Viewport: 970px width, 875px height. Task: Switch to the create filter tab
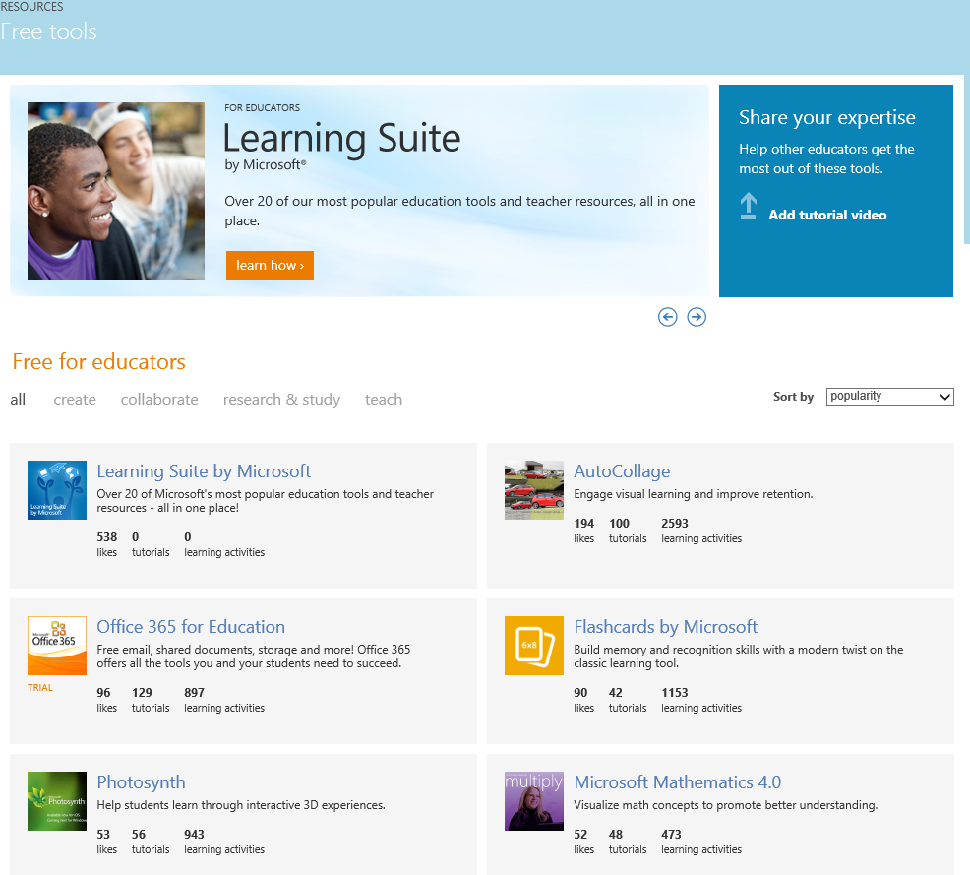point(75,400)
